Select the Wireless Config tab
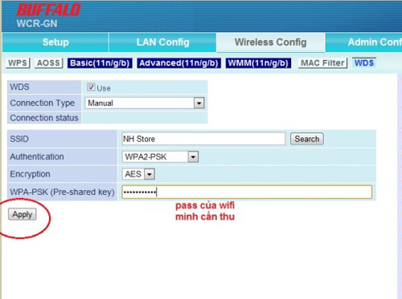 (x=271, y=42)
